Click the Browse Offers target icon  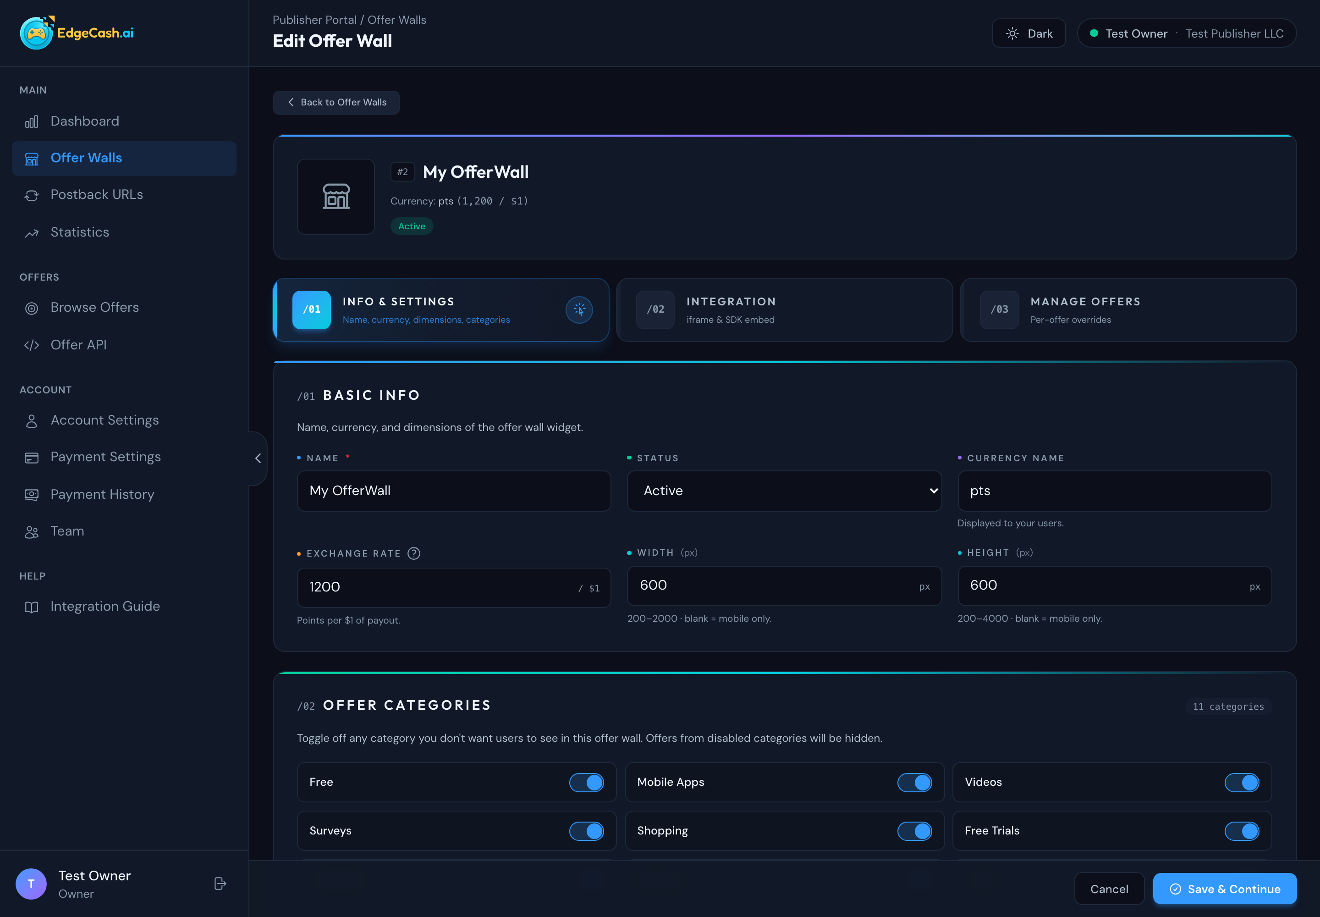click(32, 308)
